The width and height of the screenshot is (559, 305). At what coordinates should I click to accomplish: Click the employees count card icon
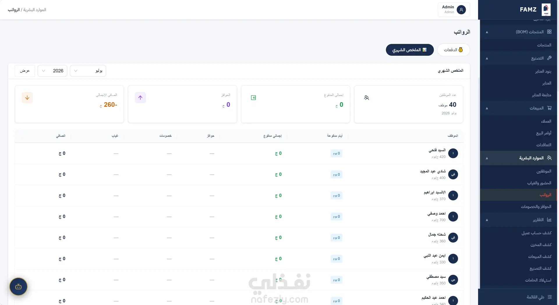367,98
